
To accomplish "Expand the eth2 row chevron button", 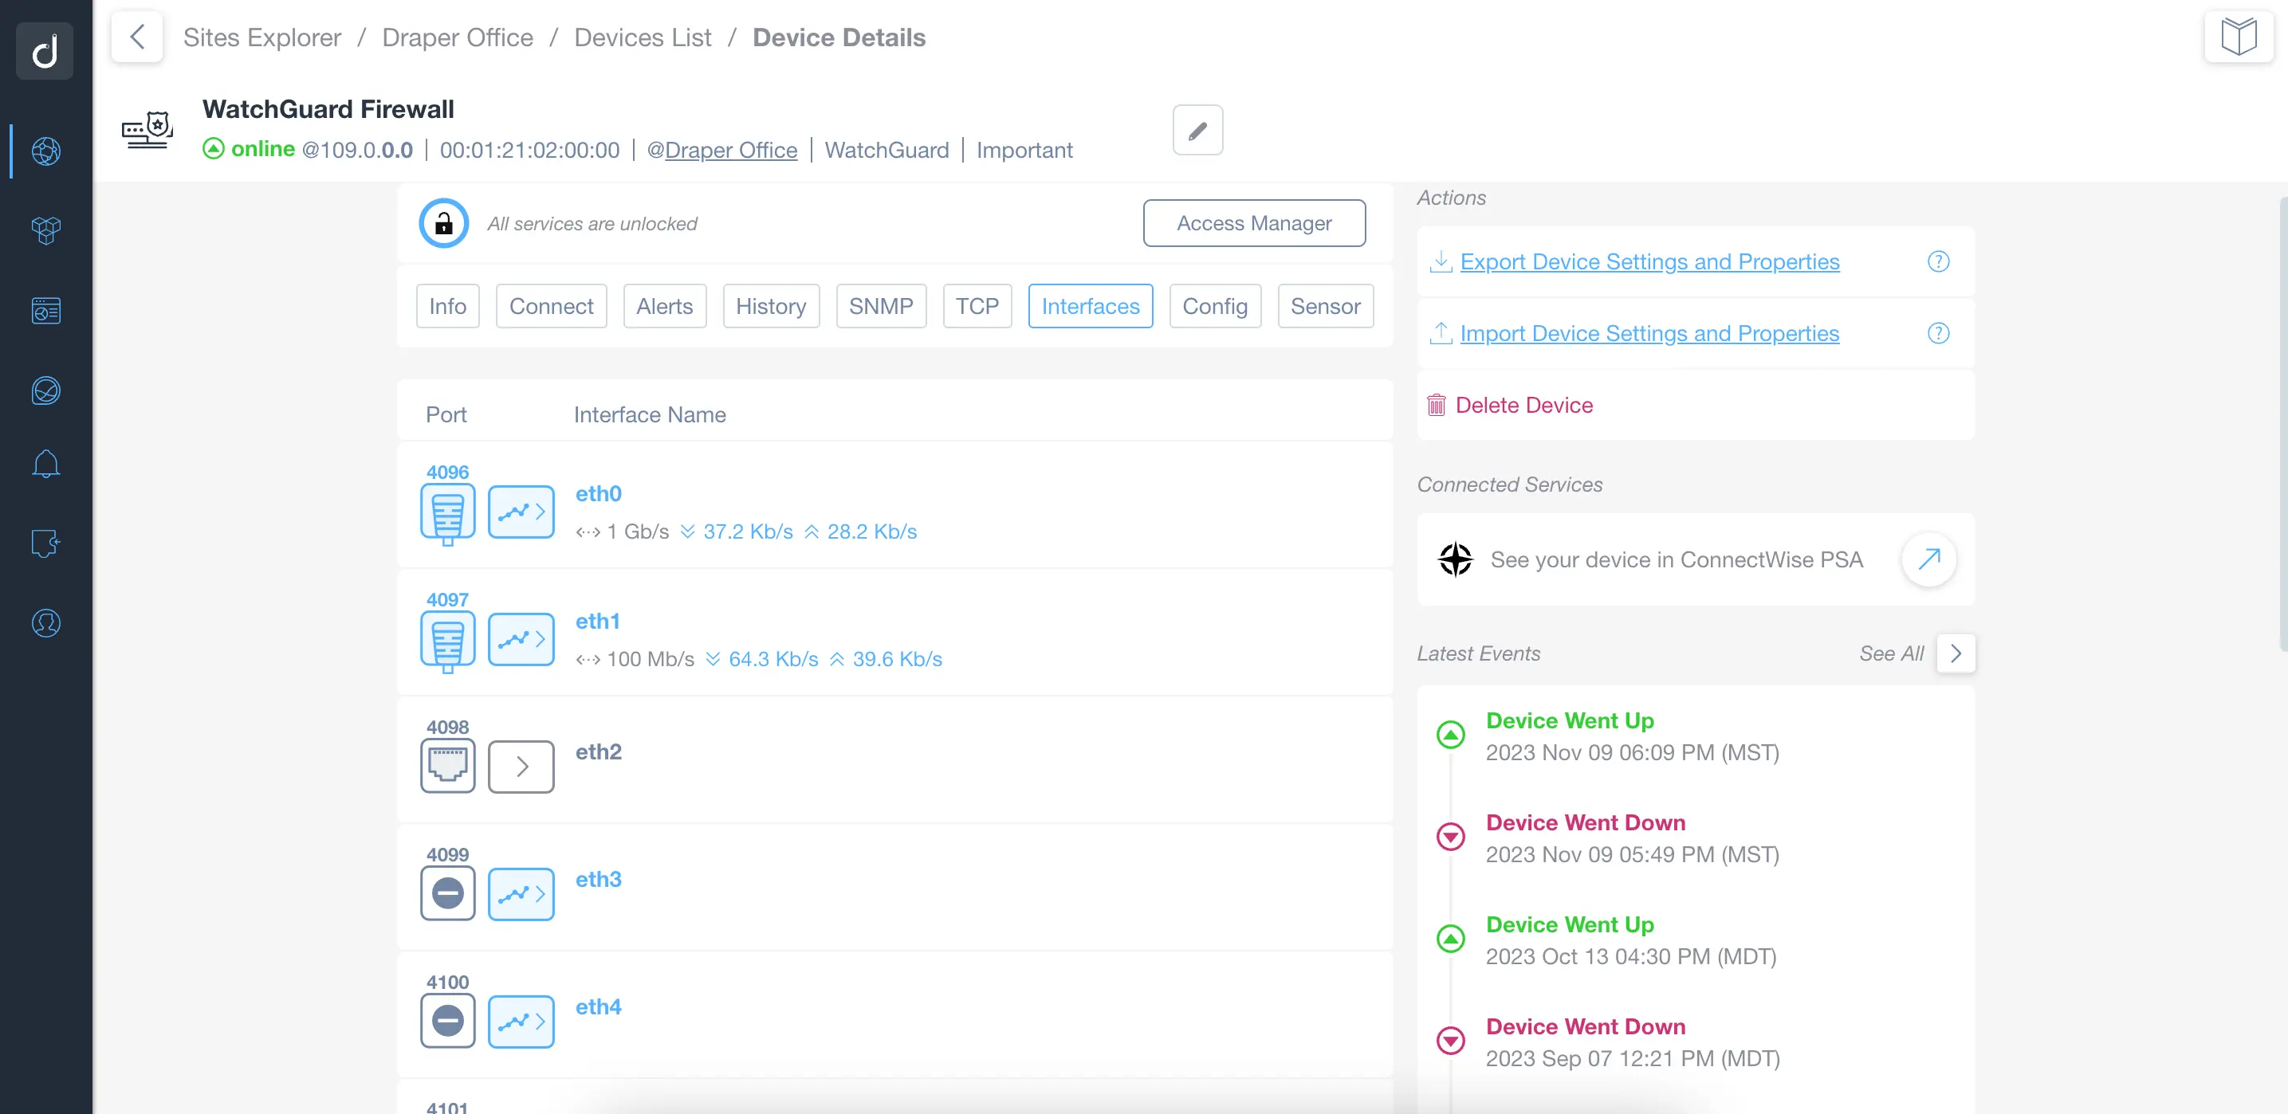I will 521,767.
